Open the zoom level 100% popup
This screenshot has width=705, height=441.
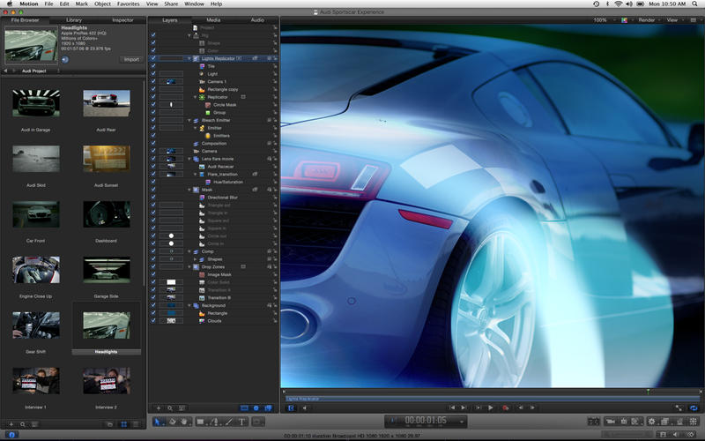pos(602,19)
